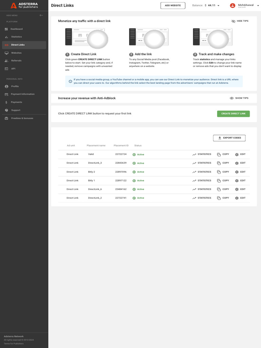Click Status column header
Viewport: 261px width, 348px height.
(138, 145)
